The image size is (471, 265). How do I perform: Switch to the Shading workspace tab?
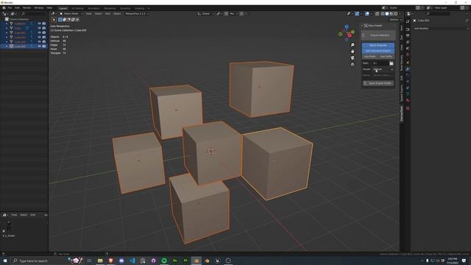[x=139, y=8]
